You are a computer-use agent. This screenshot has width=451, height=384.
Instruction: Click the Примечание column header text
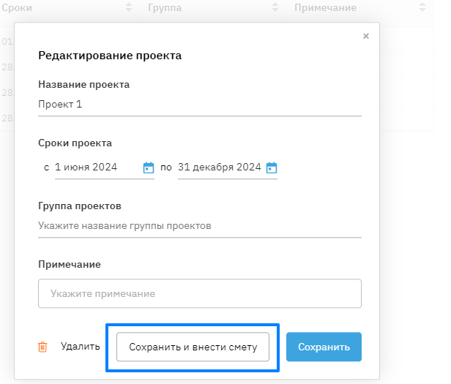tap(325, 8)
